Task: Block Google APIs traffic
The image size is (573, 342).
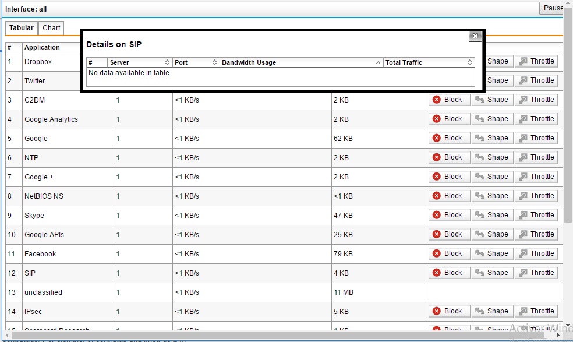Action: pos(449,234)
